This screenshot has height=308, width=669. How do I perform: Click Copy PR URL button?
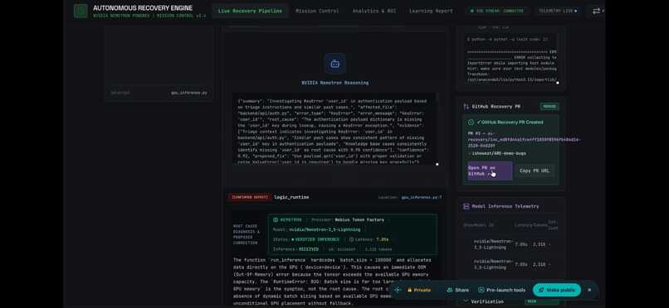[x=535, y=171]
